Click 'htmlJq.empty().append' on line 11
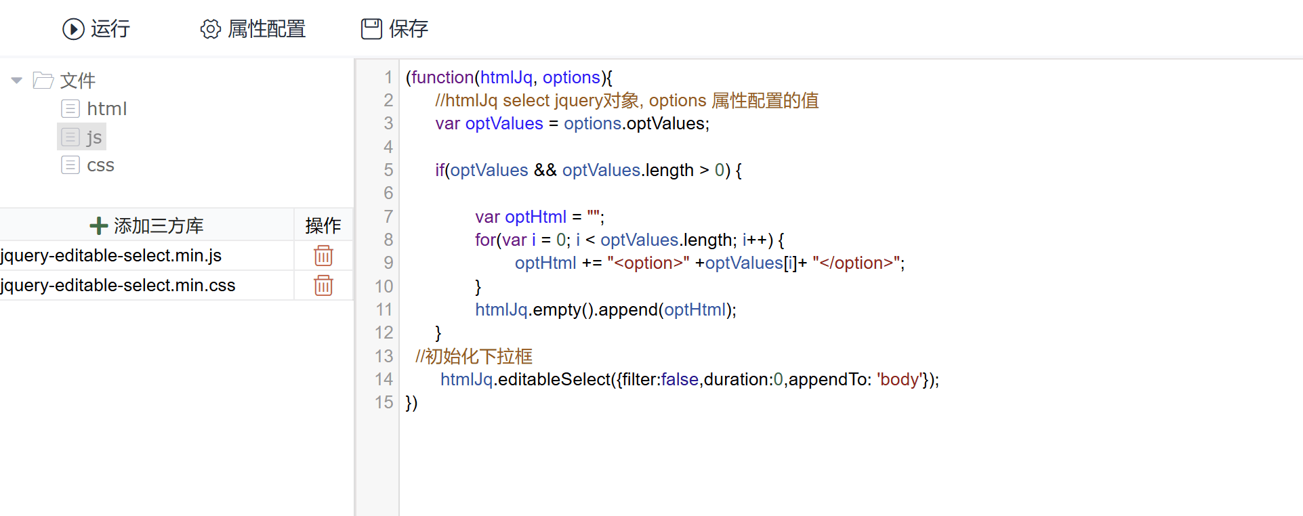This screenshot has width=1303, height=516. 566,309
